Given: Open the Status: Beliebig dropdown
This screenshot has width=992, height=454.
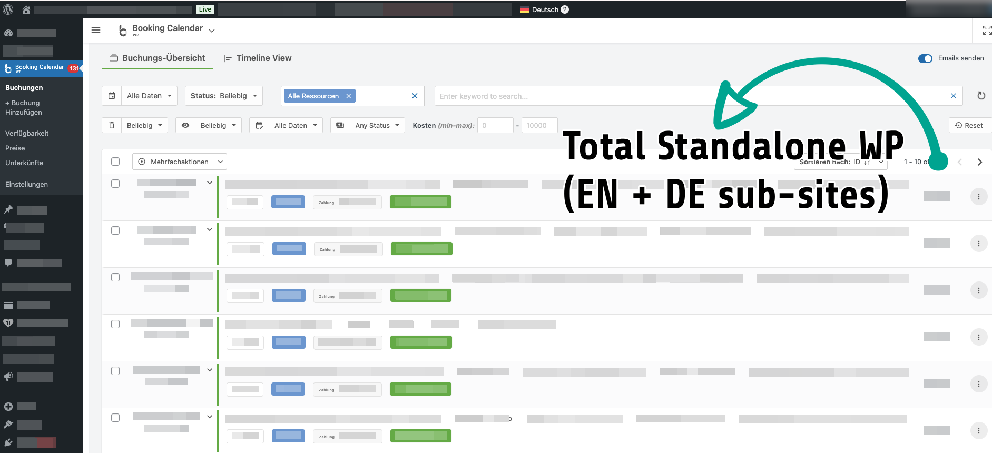Looking at the screenshot, I should click(x=224, y=96).
